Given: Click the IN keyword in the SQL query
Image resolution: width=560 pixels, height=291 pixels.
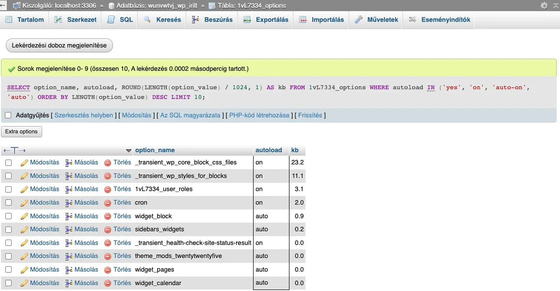Looking at the screenshot, I should (x=431, y=87).
